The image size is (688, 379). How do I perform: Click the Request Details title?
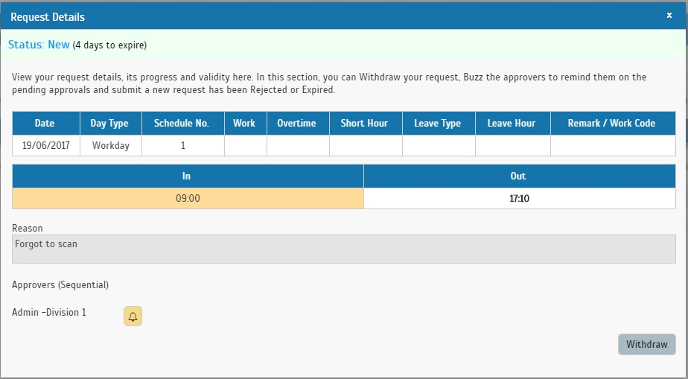(48, 17)
